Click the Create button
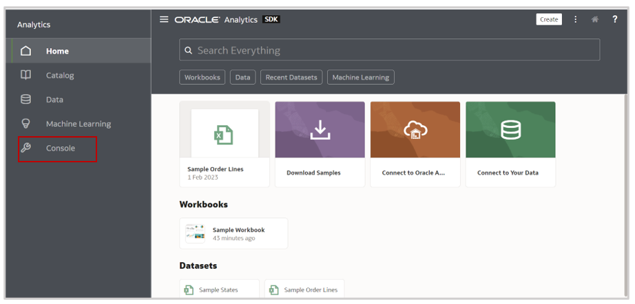Image resolution: width=635 pixels, height=304 pixels. (549, 19)
